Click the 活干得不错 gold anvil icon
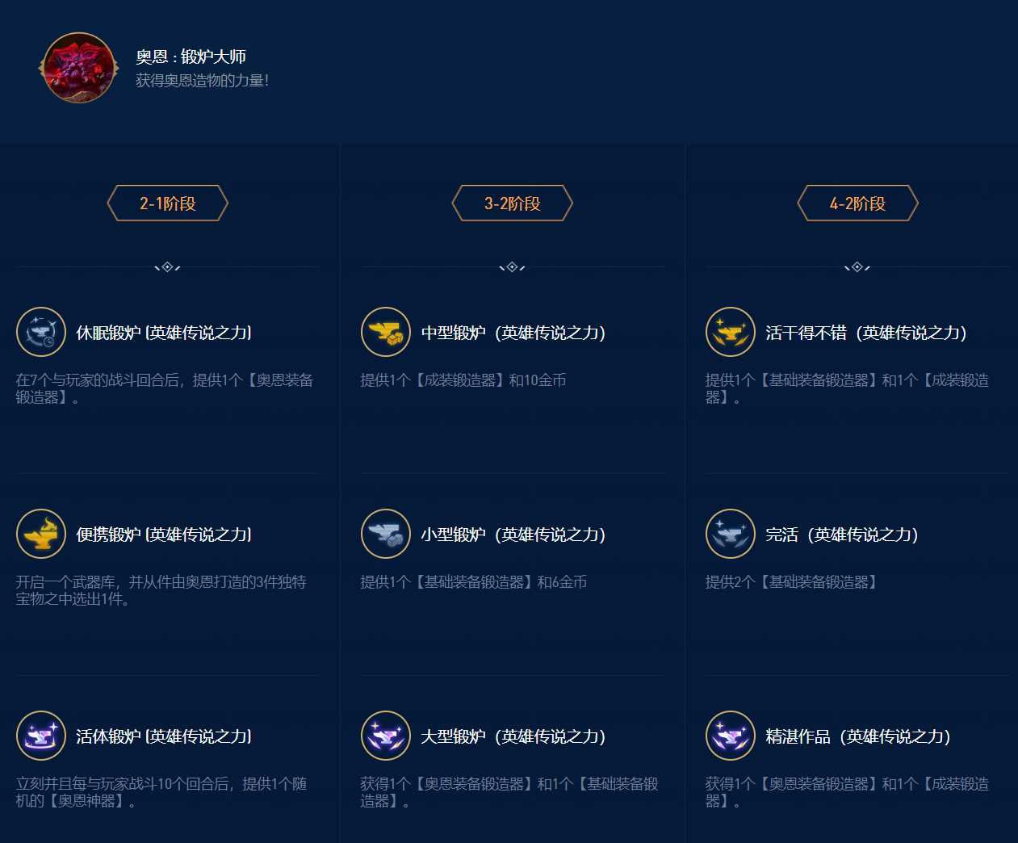Image resolution: width=1018 pixels, height=843 pixels. pos(731,332)
